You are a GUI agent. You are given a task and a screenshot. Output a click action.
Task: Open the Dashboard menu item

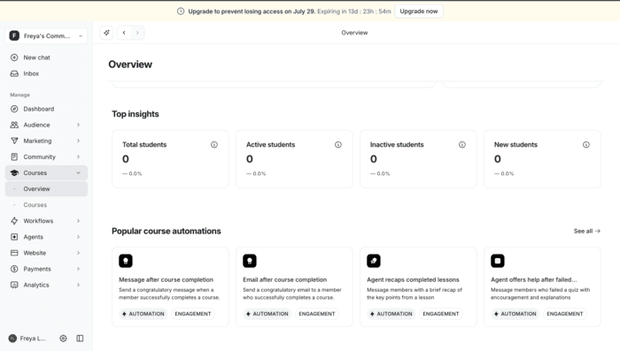46,109
